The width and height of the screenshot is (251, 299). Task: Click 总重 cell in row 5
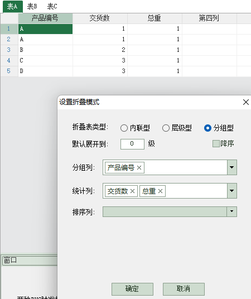click(x=155, y=71)
